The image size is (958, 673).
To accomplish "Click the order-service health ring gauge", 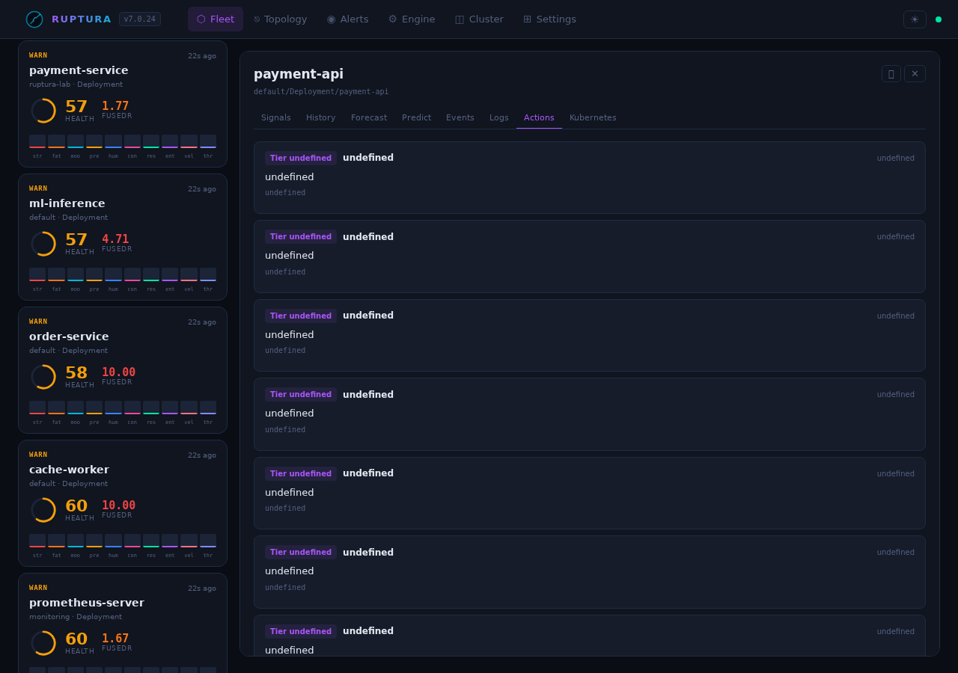I will (x=43, y=377).
